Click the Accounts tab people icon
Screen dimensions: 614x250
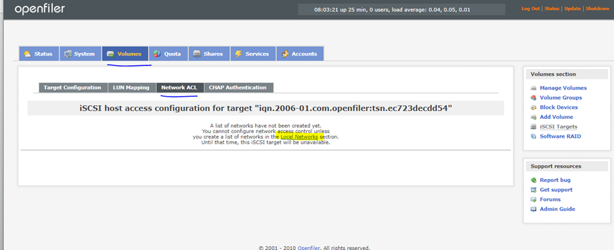point(285,54)
